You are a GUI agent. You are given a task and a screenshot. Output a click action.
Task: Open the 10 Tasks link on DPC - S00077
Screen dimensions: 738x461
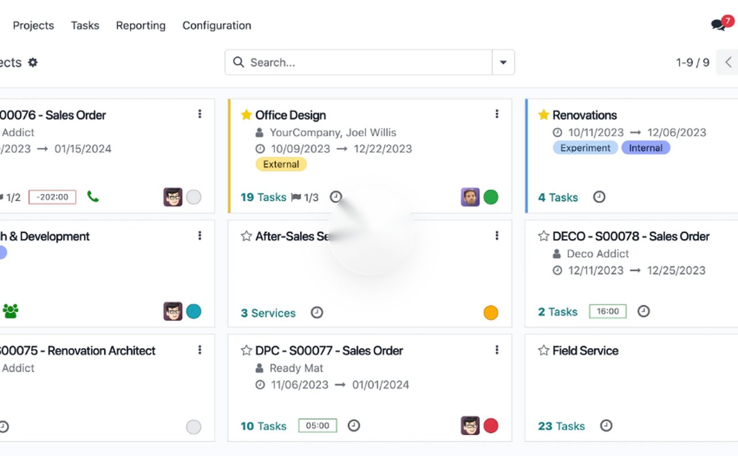pos(263,426)
